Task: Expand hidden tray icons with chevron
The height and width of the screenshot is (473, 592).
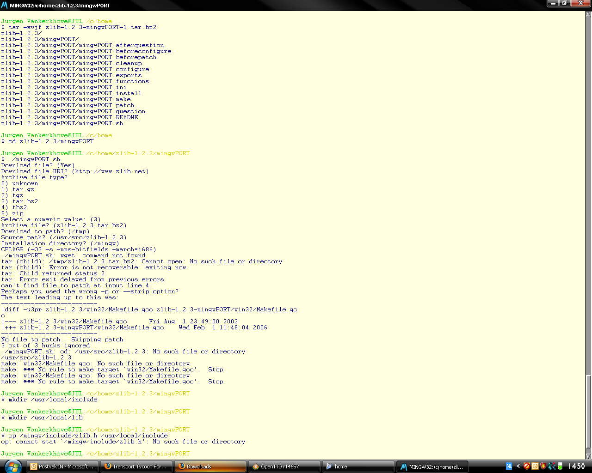Action: (x=518, y=467)
